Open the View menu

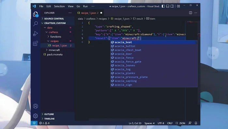point(70,6)
